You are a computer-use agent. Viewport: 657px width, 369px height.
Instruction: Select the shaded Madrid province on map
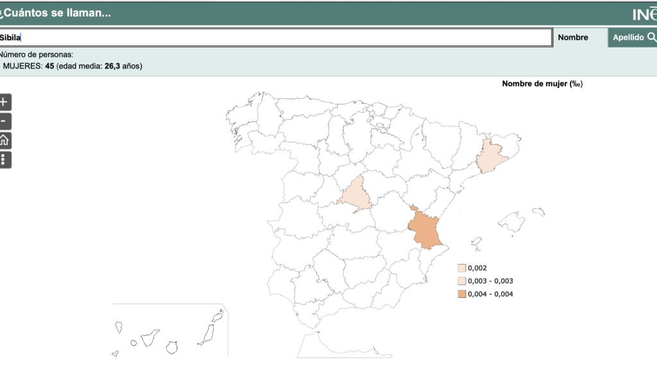click(355, 196)
